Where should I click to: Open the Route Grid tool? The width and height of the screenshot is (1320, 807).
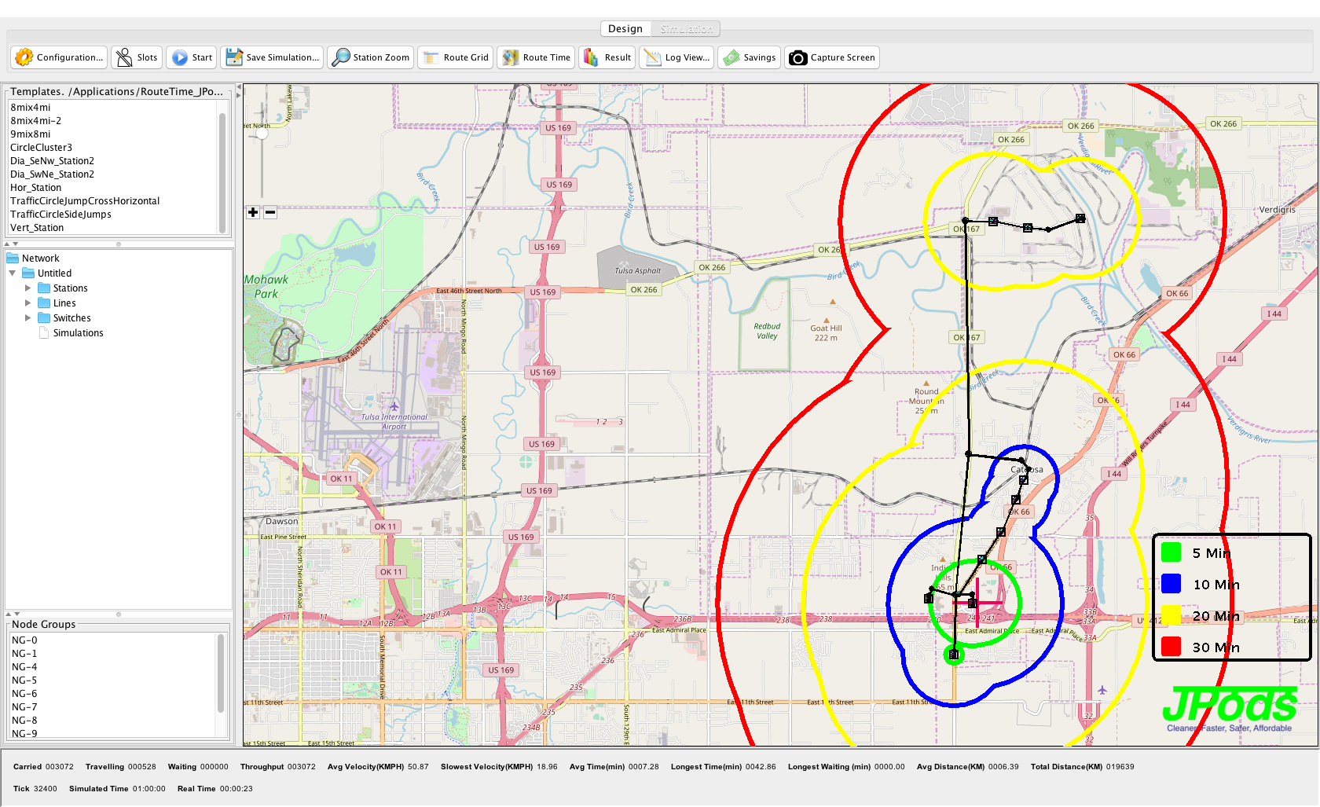456,57
